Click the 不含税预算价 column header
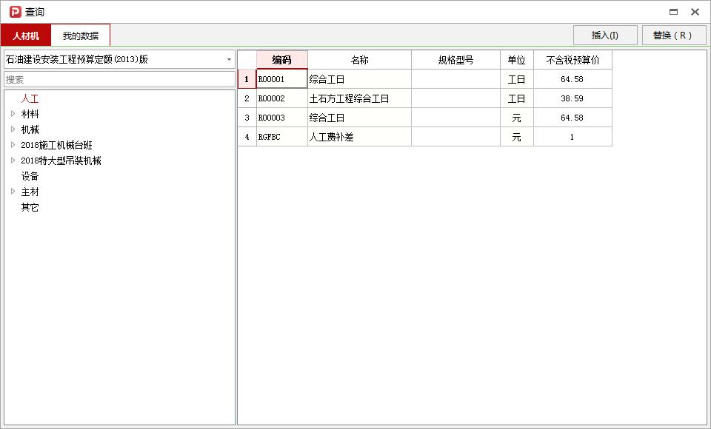The width and height of the screenshot is (711, 429). point(572,59)
